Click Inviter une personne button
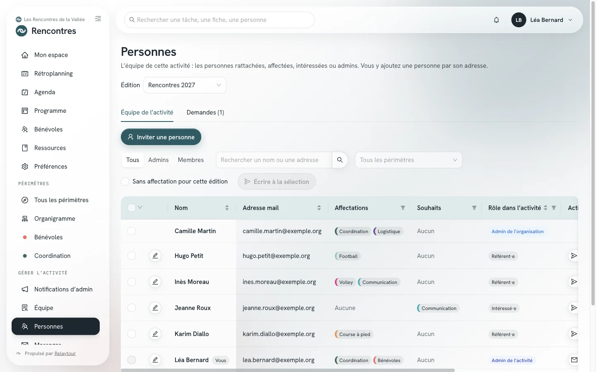 (161, 137)
